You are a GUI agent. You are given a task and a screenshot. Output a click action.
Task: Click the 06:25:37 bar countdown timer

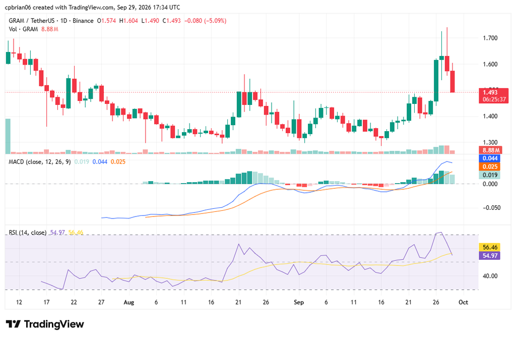click(x=494, y=99)
